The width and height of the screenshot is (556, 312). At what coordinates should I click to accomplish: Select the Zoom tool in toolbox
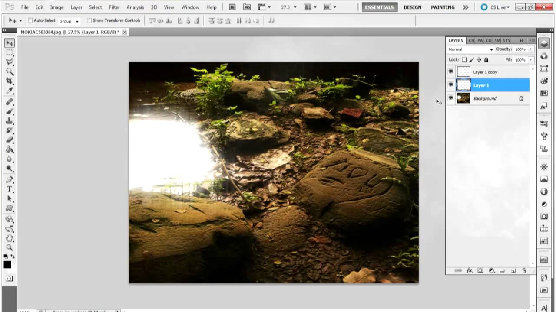pyautogui.click(x=10, y=248)
